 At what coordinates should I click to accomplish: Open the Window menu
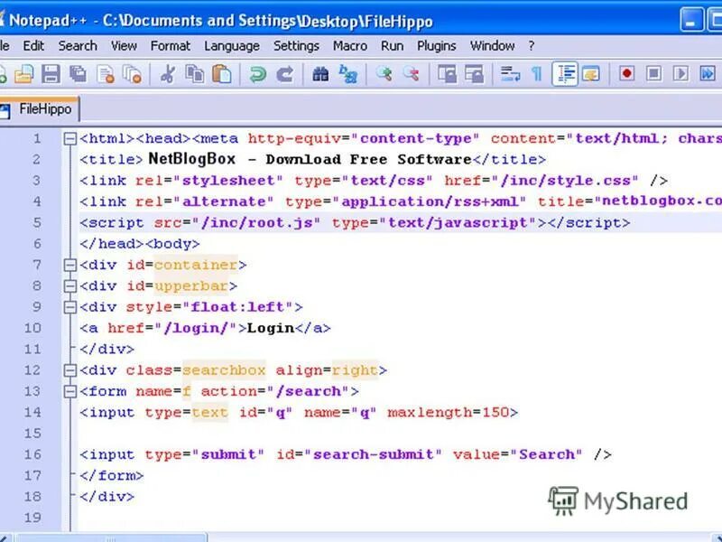pyautogui.click(x=492, y=46)
